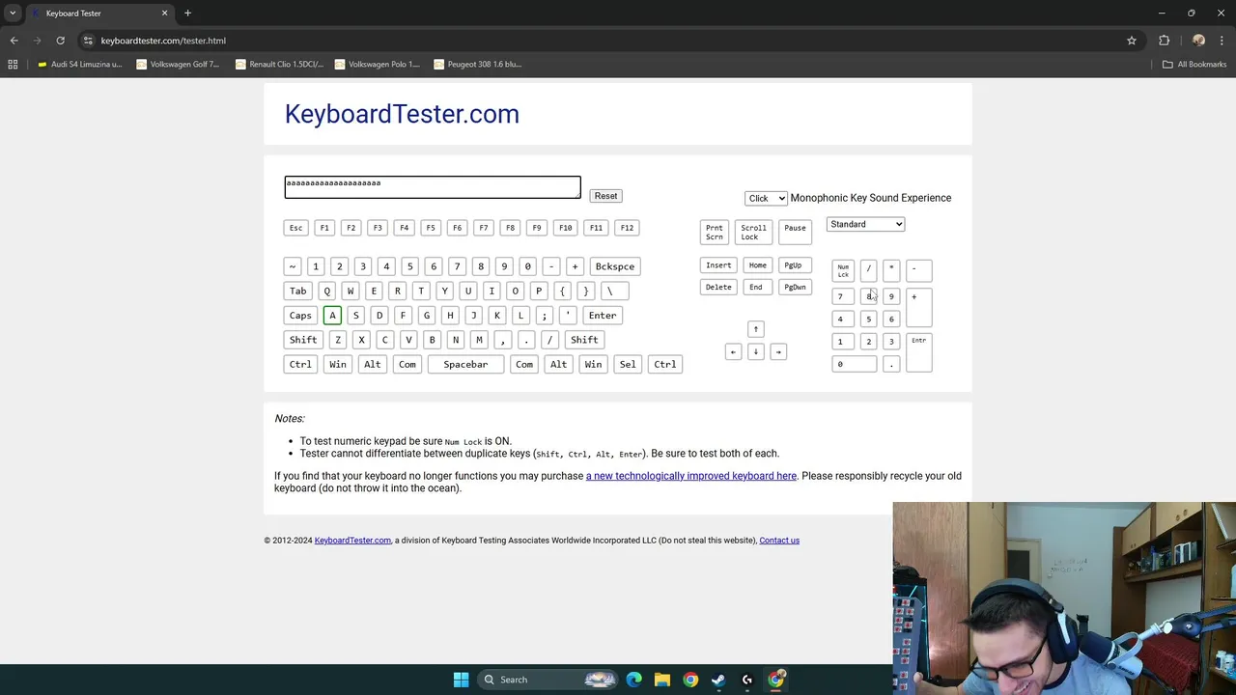Click the backslash key
Screen dimensions: 1236x695
[x=614, y=291]
